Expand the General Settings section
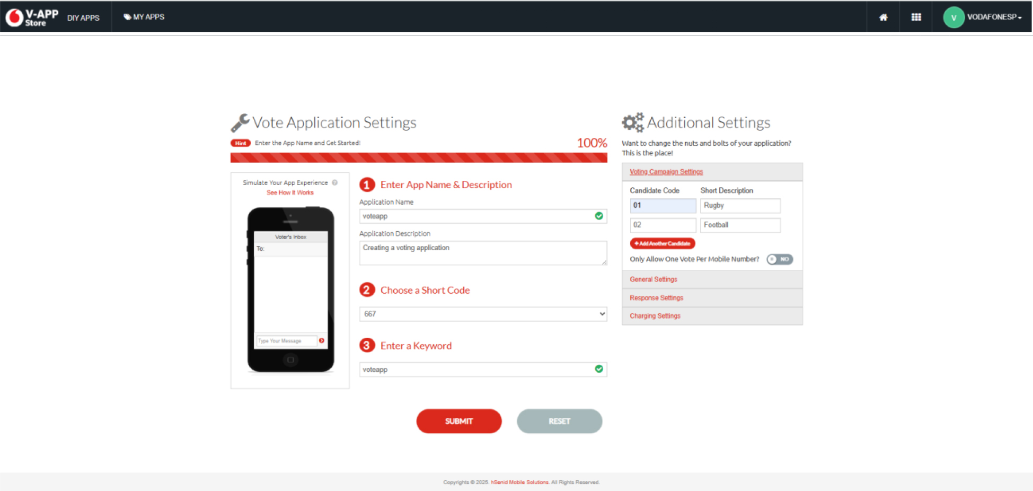This screenshot has height=491, width=1033. [653, 279]
